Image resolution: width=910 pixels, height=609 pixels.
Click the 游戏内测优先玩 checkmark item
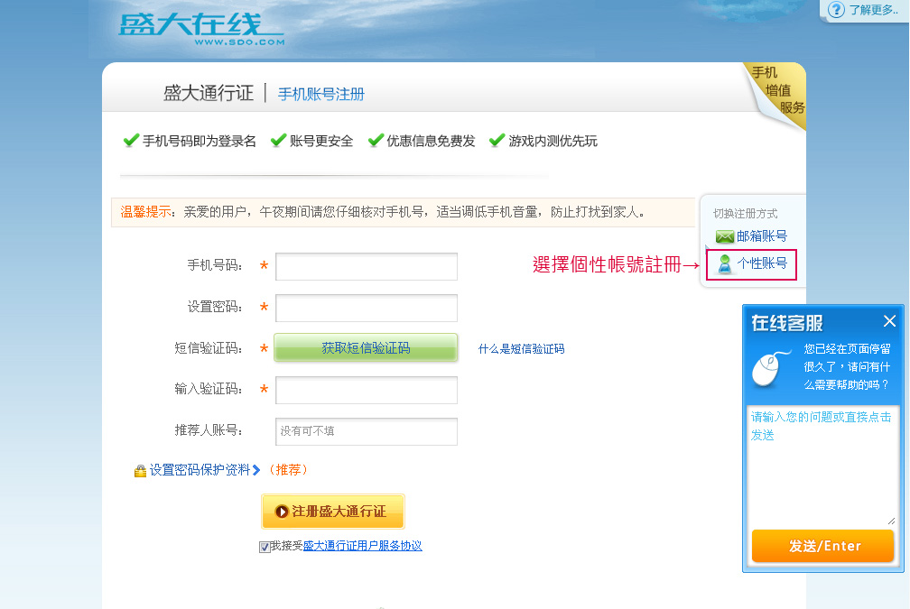[x=543, y=141]
